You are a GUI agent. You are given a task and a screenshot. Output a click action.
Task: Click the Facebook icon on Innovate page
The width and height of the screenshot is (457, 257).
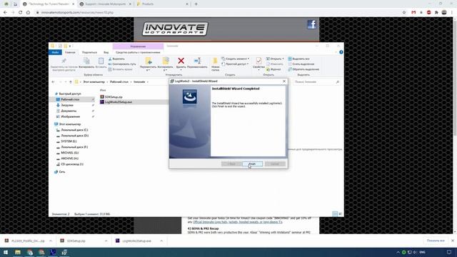[312, 24]
